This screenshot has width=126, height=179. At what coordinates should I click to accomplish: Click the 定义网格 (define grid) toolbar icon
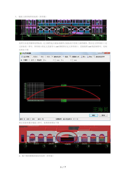tap(25, 57)
